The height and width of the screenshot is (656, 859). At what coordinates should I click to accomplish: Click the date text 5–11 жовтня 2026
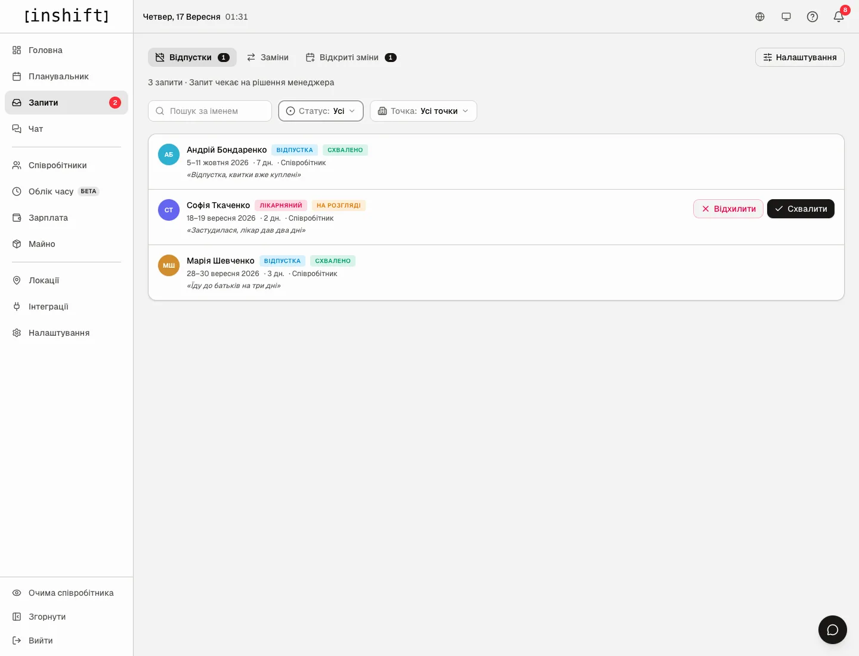pyautogui.click(x=218, y=163)
